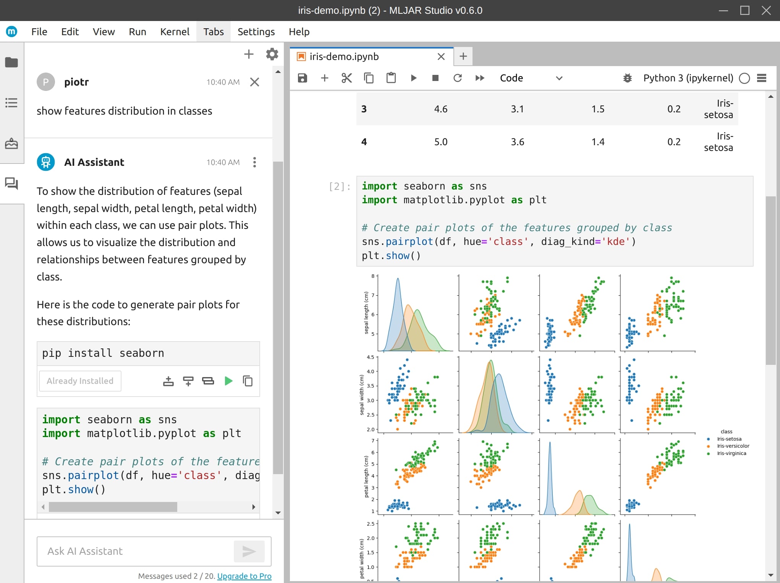Click the Fast-forward cells icon
This screenshot has height=583, width=780.
click(x=479, y=78)
